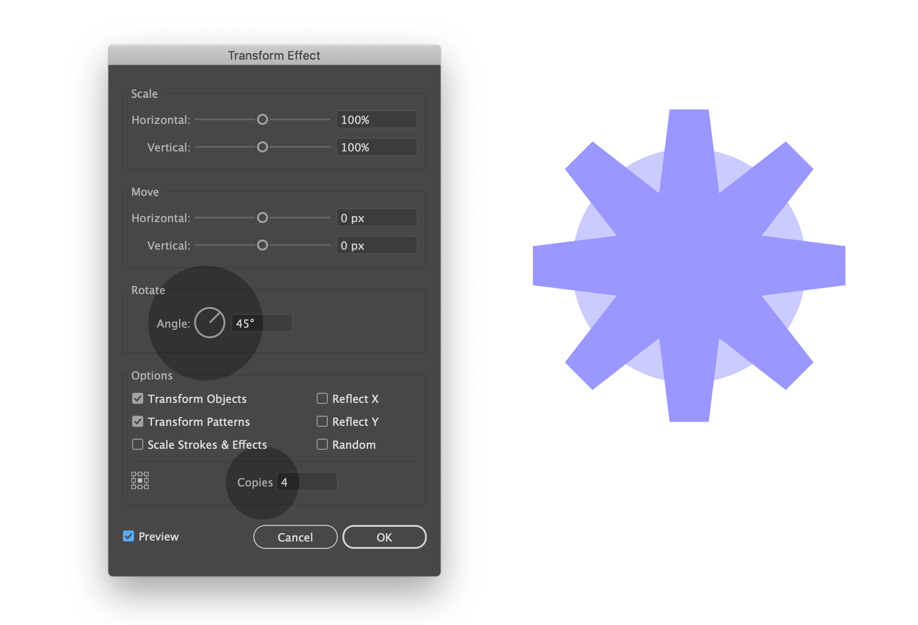This screenshot has width=918, height=625.
Task: Check the Reflect X box
Action: click(322, 398)
